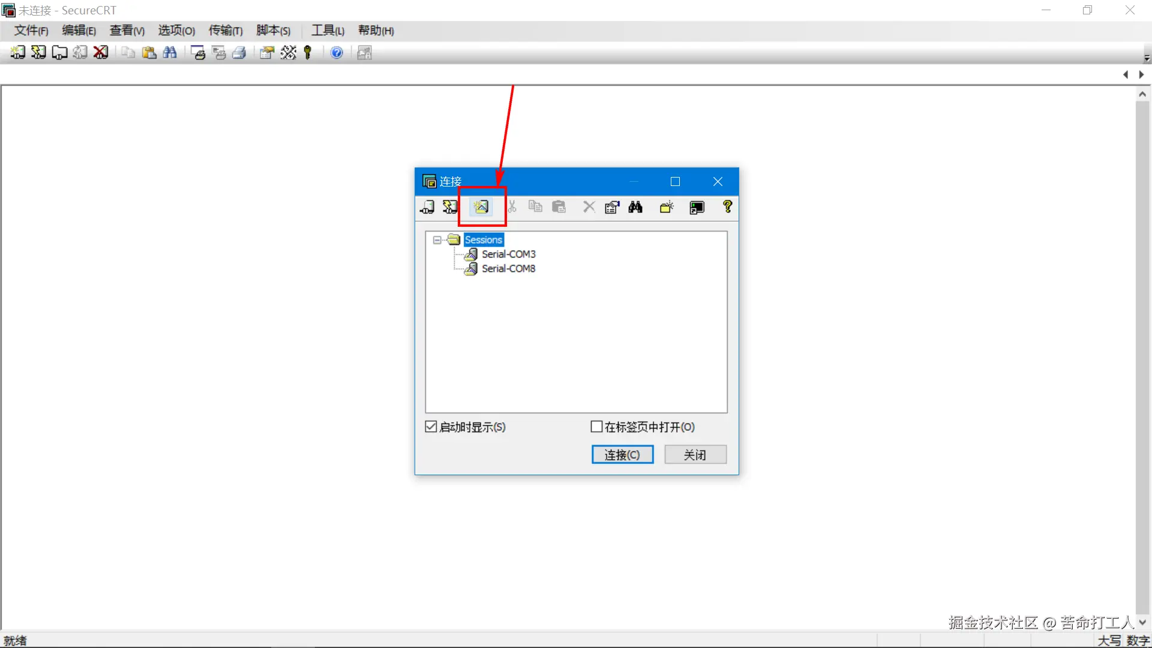Collapse the Sessions tree folder
This screenshot has height=648, width=1152.
tap(437, 240)
